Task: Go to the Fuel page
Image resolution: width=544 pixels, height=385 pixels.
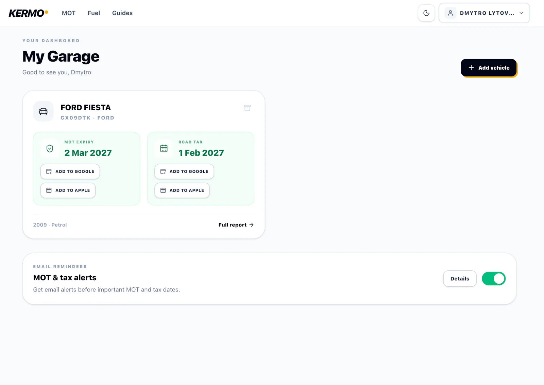Action: click(x=94, y=13)
